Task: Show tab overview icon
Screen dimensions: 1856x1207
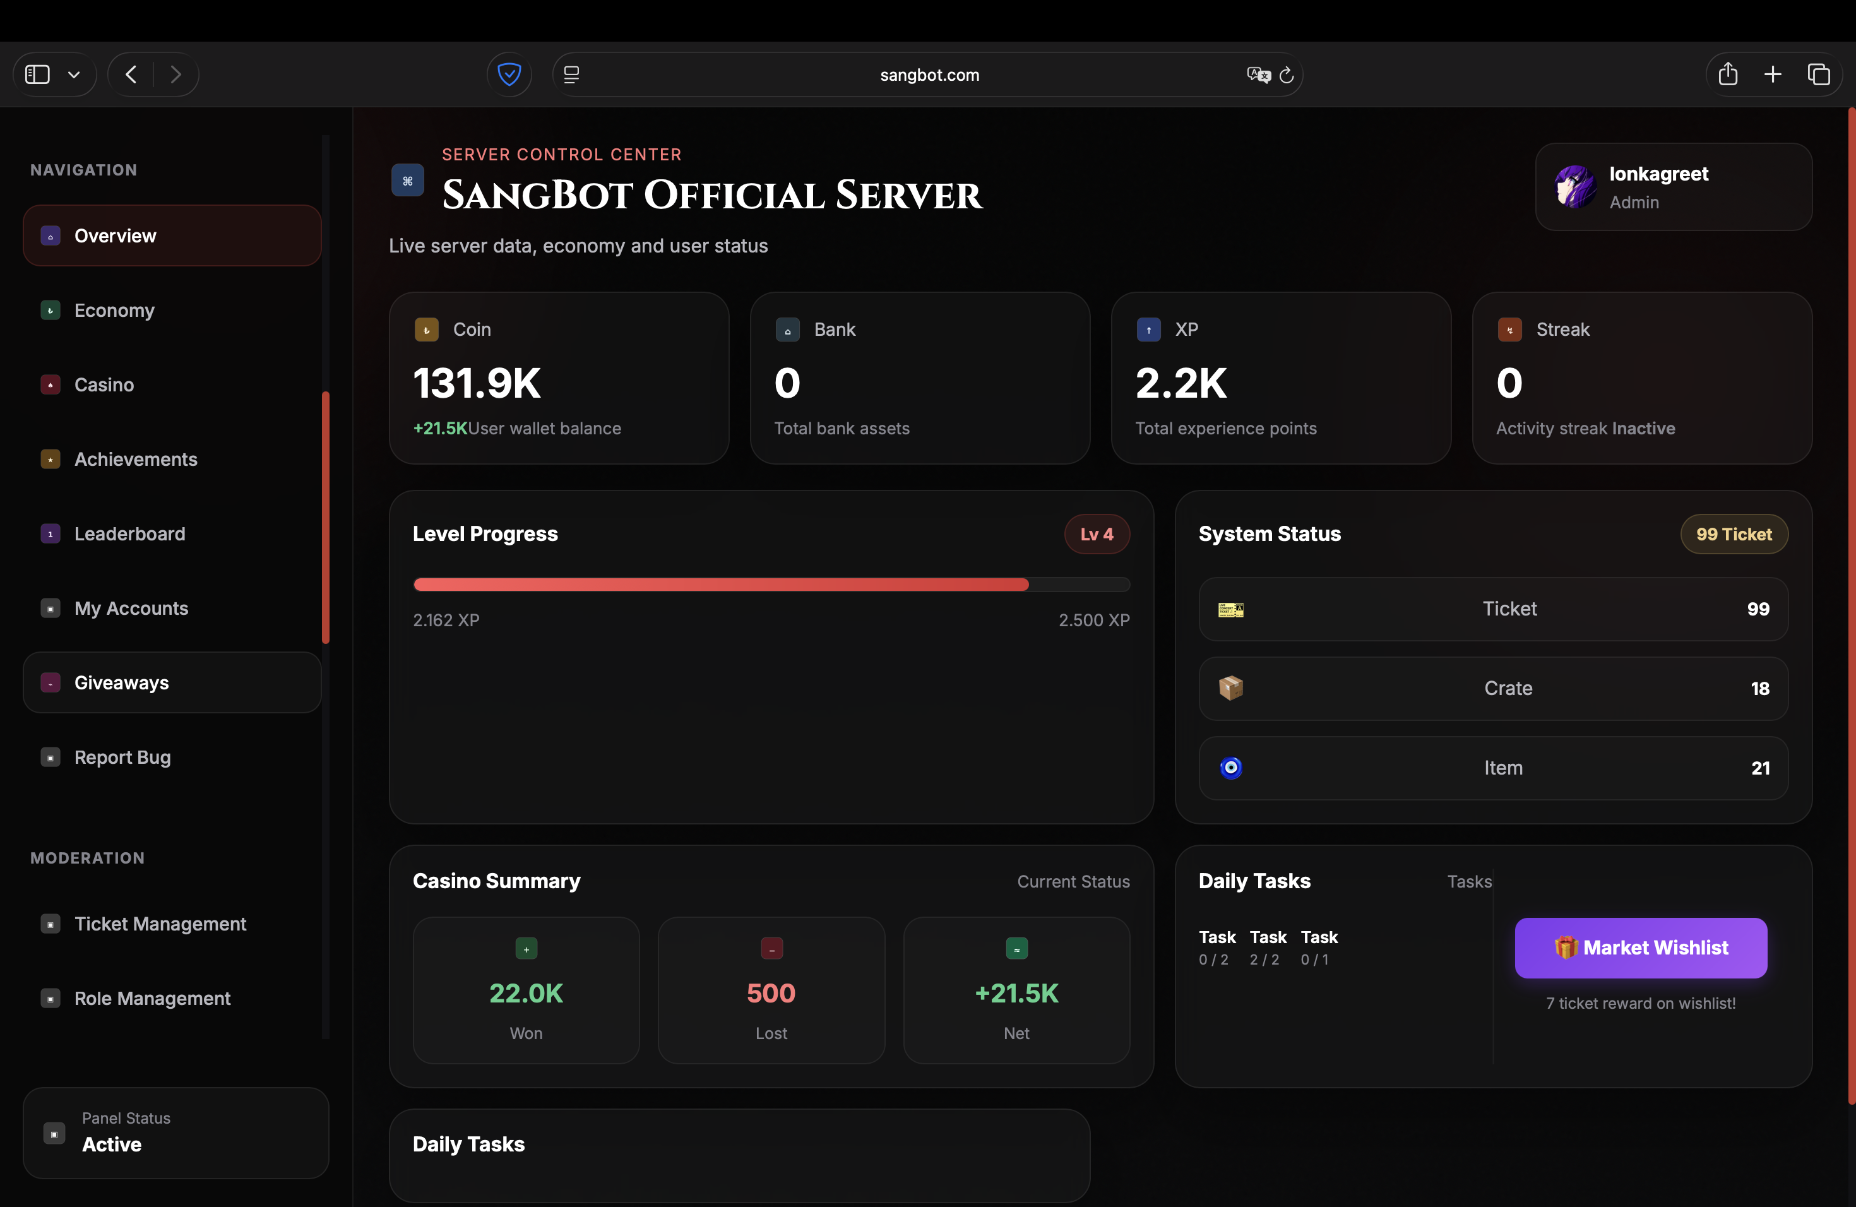Action: [x=1819, y=75]
